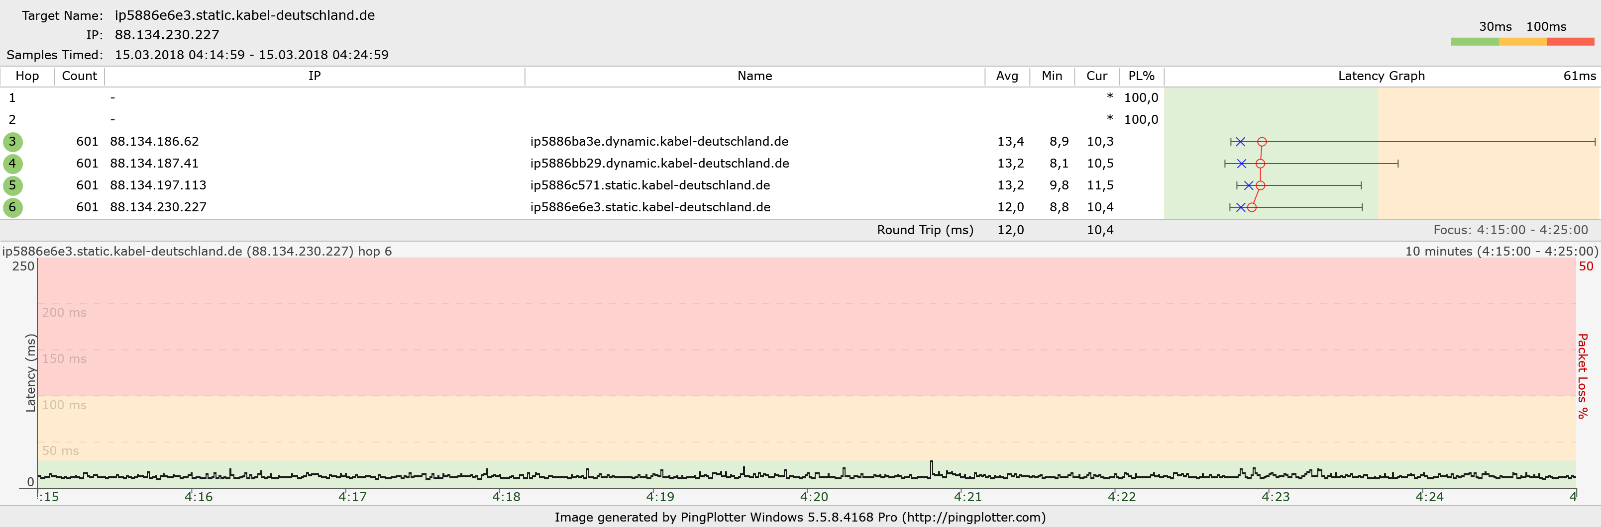Open the pingplotter.com link in footer
Image resolution: width=1601 pixels, height=527 pixels.
(974, 518)
